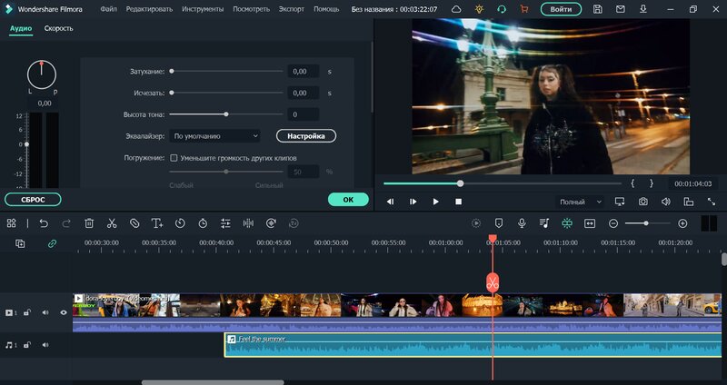Open the 'Полный' preview quality dropdown
The width and height of the screenshot is (727, 385).
point(580,202)
